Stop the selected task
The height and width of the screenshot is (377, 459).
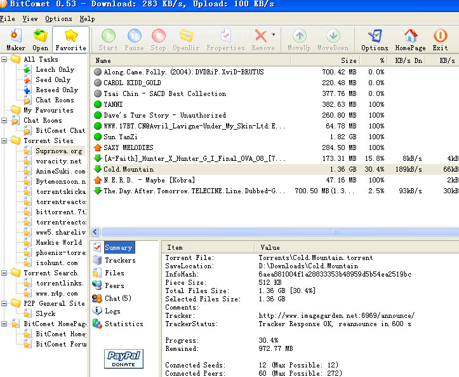pyautogui.click(x=158, y=40)
